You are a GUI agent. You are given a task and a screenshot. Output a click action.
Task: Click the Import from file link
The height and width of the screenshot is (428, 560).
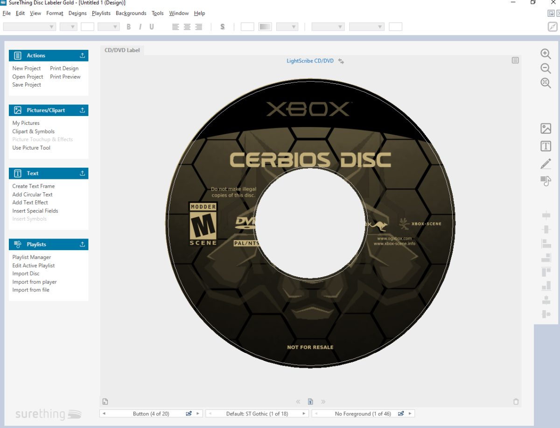point(31,290)
